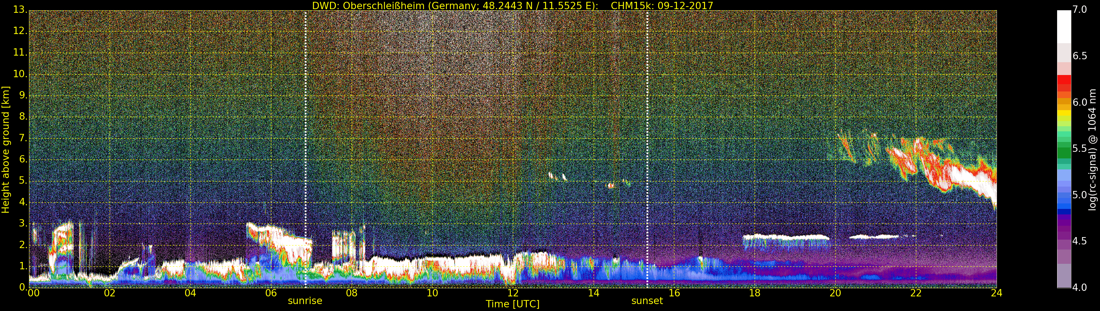This screenshot has width=1100, height=311.
Task: Click the '18' tick on the time axis
Action: [755, 293]
